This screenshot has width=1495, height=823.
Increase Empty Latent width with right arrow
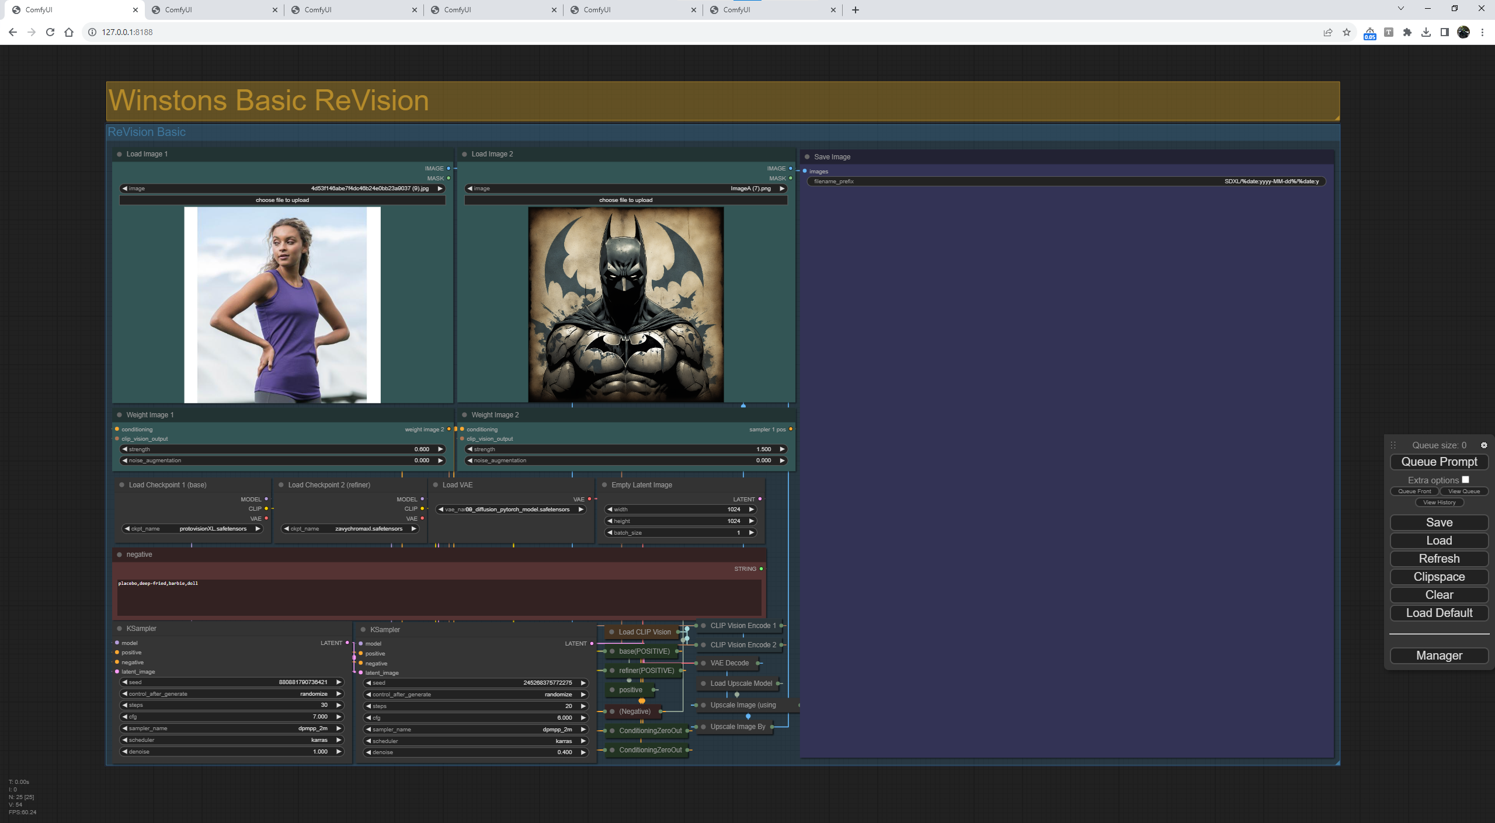click(x=751, y=510)
